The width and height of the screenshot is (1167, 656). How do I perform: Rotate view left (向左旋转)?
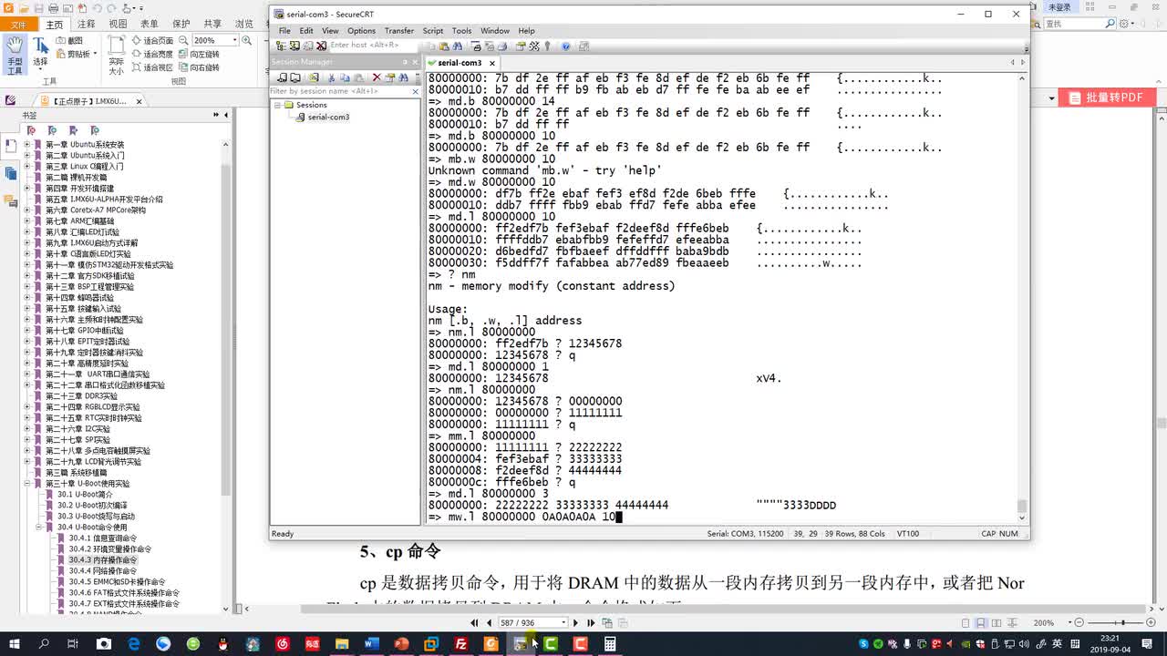click(x=199, y=54)
